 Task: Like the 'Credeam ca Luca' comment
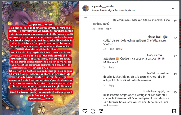pyautogui.click(x=175, y=56)
